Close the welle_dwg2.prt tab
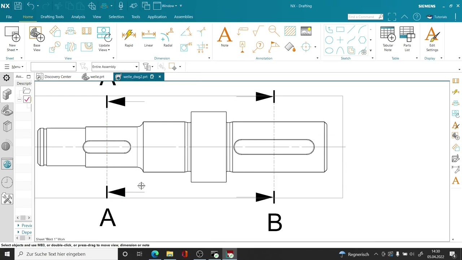This screenshot has width=462, height=260. (160, 77)
